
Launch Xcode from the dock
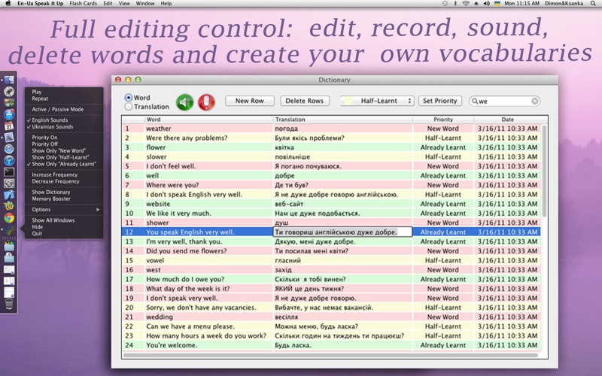point(9,195)
